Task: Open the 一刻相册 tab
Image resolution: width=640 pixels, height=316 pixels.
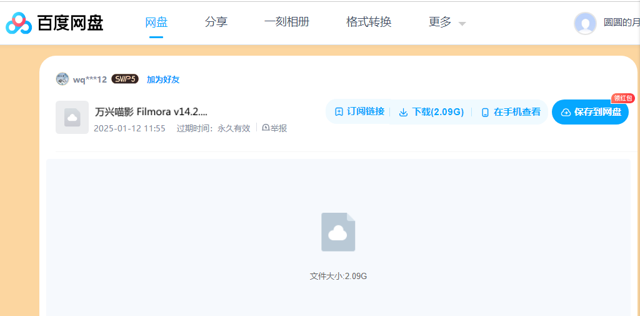Action: pyautogui.click(x=286, y=22)
